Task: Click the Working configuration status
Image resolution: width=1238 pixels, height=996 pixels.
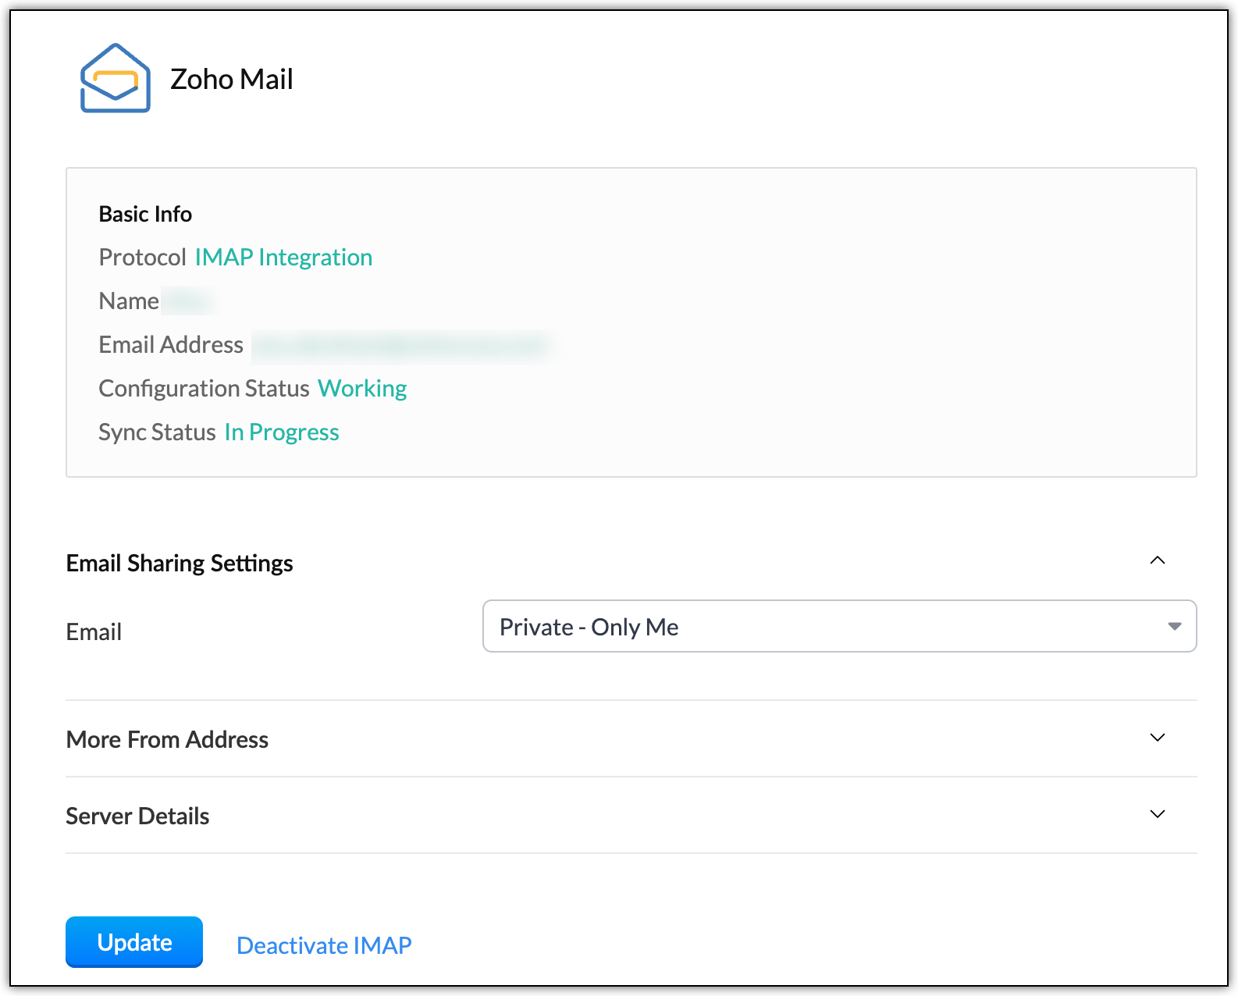Action: tap(362, 389)
